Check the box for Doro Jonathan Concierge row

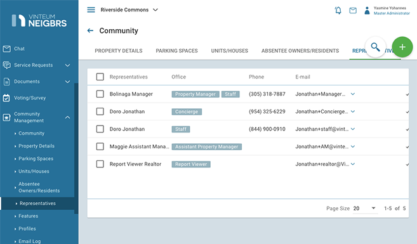point(100,112)
